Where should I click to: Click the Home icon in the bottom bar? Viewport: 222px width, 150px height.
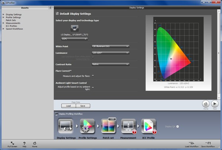tap(34, 143)
